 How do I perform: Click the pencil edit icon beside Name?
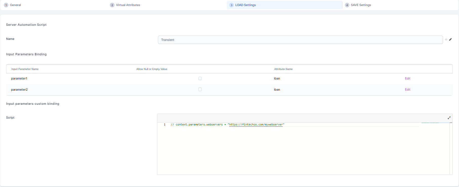(450, 39)
